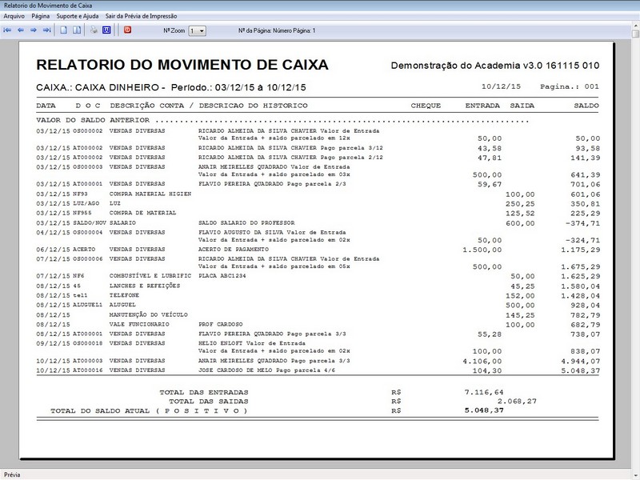Screen dimensions: 640x480
Task: Click the printer icon
Action: [94, 30]
